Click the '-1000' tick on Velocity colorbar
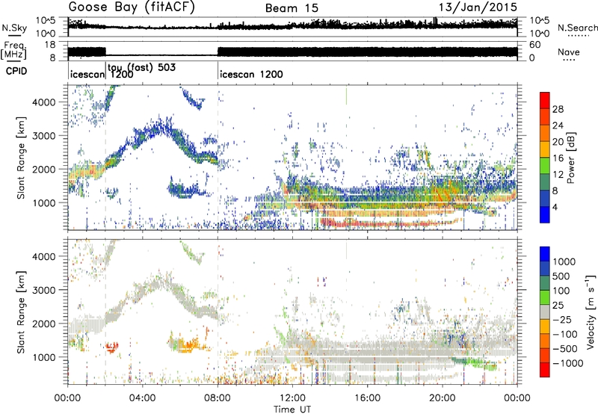Screen dimensions: 598x414 tap(568, 363)
